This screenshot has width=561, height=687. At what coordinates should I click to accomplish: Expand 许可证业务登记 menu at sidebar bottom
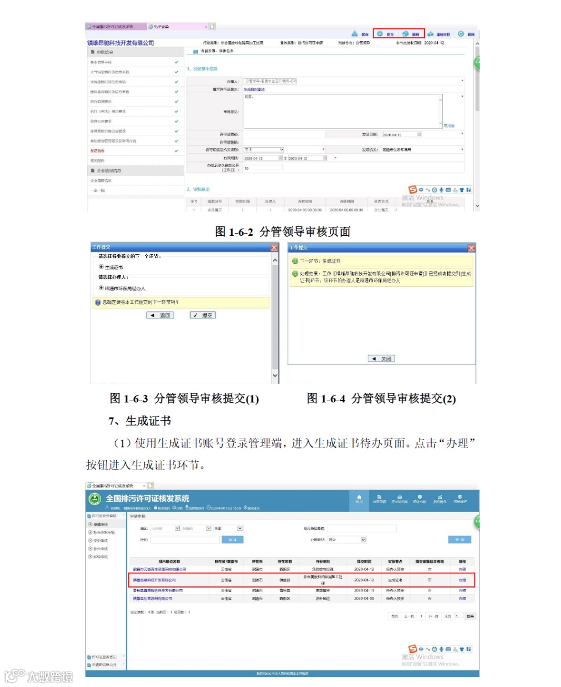(106, 657)
